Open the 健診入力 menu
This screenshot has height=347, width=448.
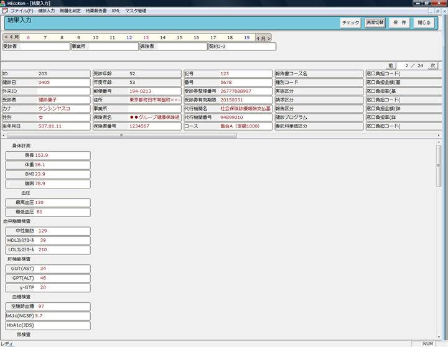(x=46, y=11)
